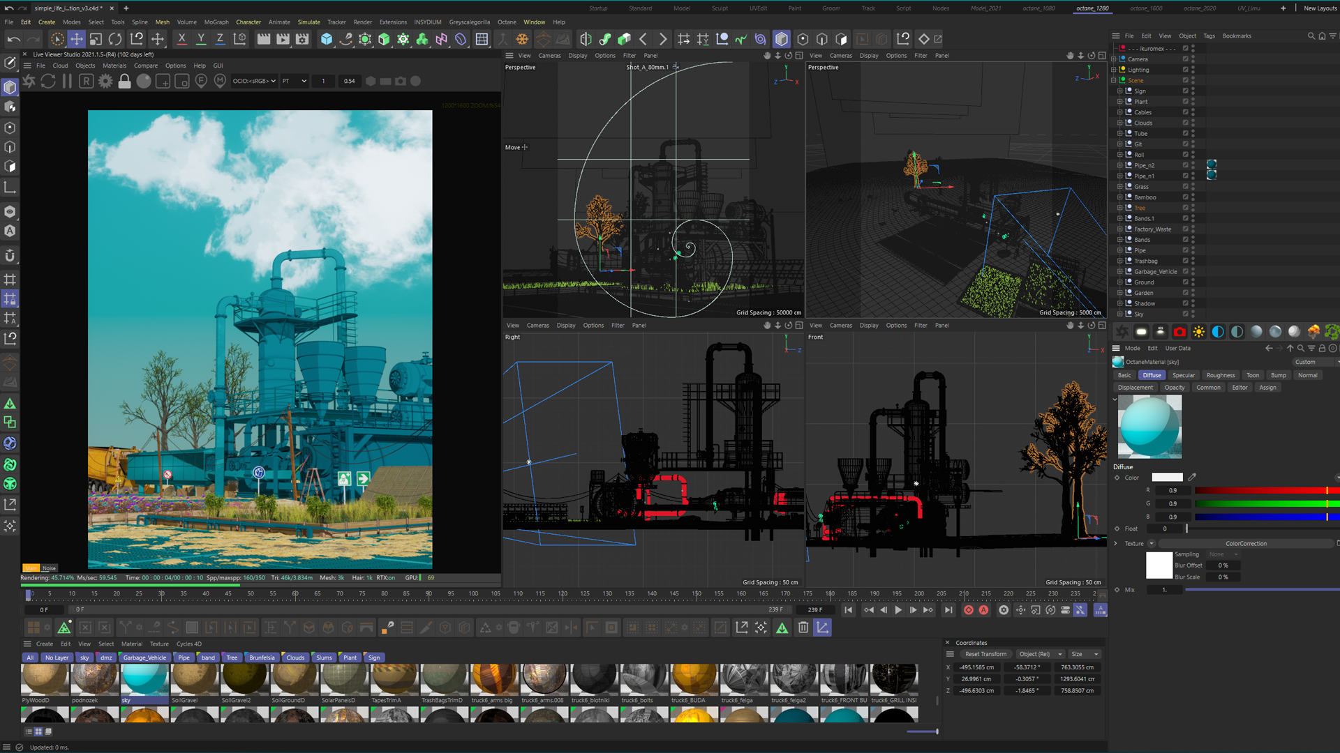The height and width of the screenshot is (753, 1340).
Task: Open the MoGraph menu
Action: coord(216,22)
